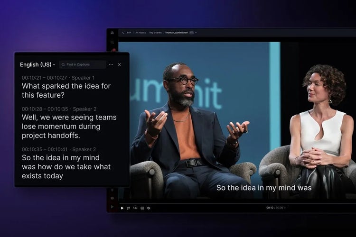Open Key Scenes breadcrumb folder
The image size is (356, 237).
[155, 33]
